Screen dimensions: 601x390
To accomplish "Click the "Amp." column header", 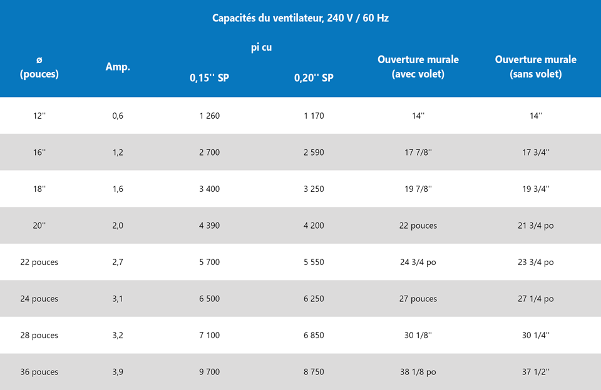I will 118,67.
